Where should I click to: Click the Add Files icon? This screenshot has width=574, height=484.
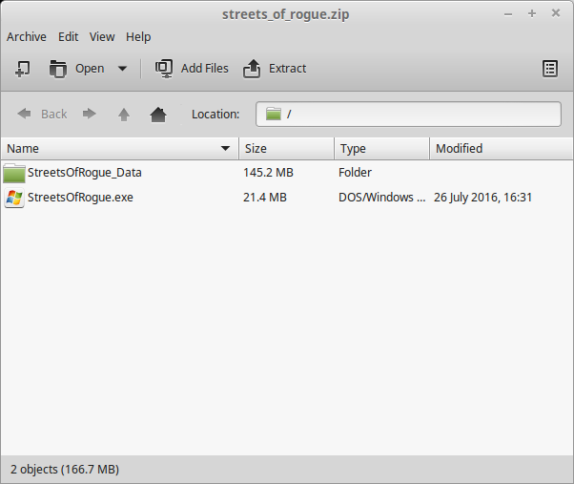tap(164, 69)
